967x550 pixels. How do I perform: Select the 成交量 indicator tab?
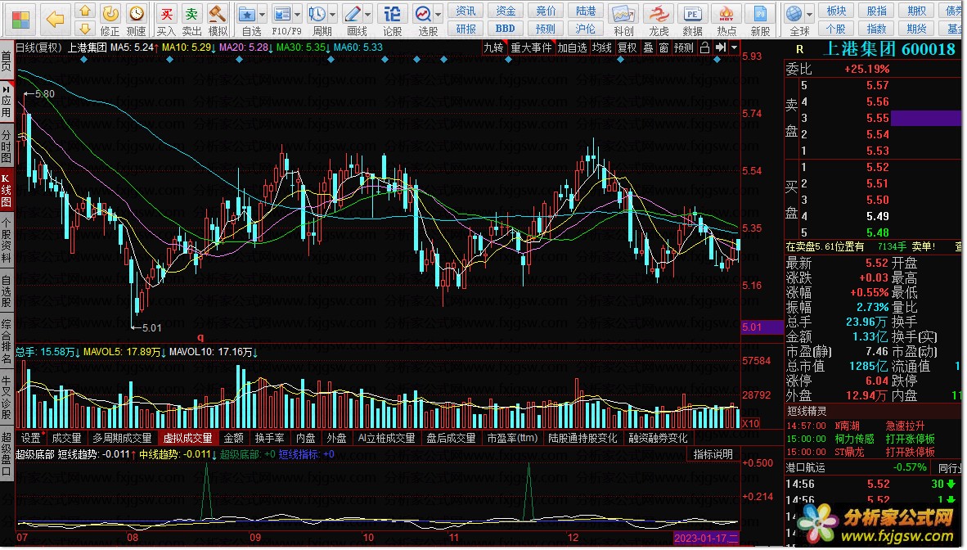pyautogui.click(x=66, y=438)
